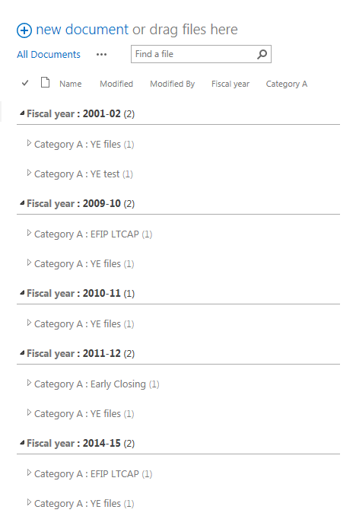This screenshot has width=356, height=532.
Task: Click the file type column icon
Action: [x=45, y=82]
